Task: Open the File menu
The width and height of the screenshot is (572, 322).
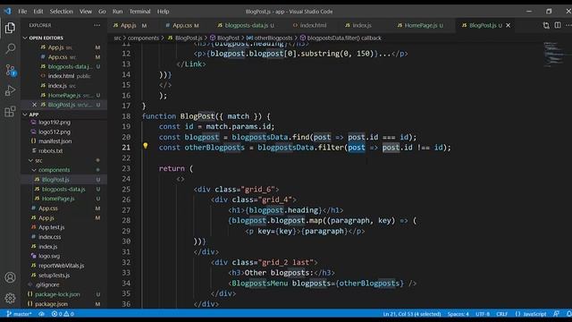Action: [x=22, y=12]
